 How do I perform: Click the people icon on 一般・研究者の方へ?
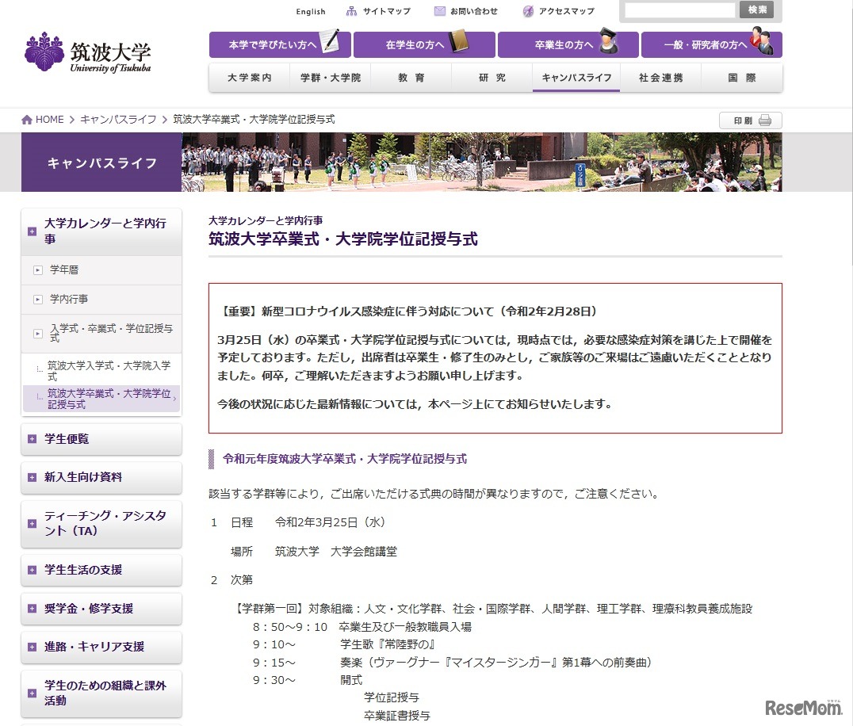[x=759, y=44]
